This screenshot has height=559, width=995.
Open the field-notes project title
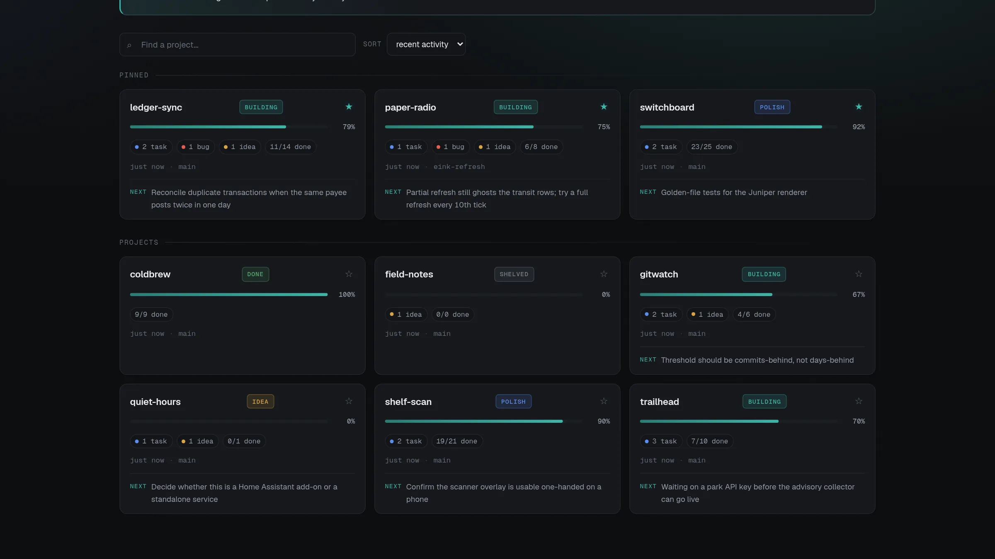(x=409, y=274)
